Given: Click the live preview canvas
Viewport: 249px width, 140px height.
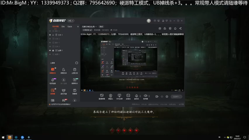Looking at the screenshot, I should point(132,62).
